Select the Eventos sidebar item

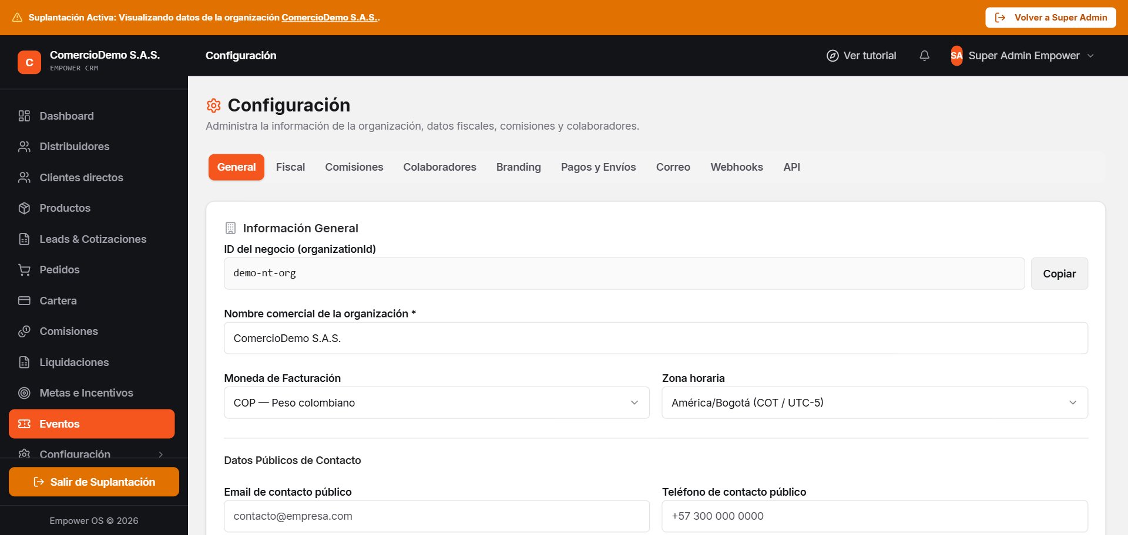tap(92, 424)
